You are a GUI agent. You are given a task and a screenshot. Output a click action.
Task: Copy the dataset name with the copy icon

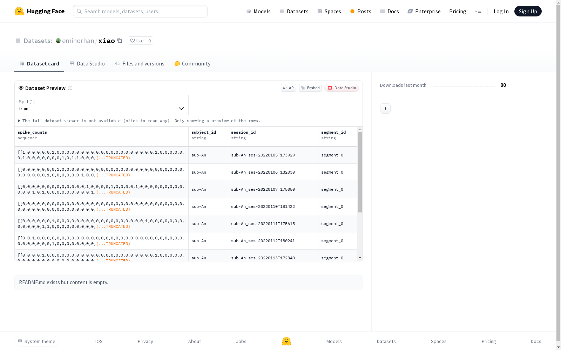click(x=120, y=41)
